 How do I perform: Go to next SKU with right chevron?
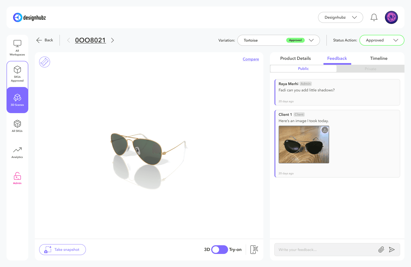113,40
